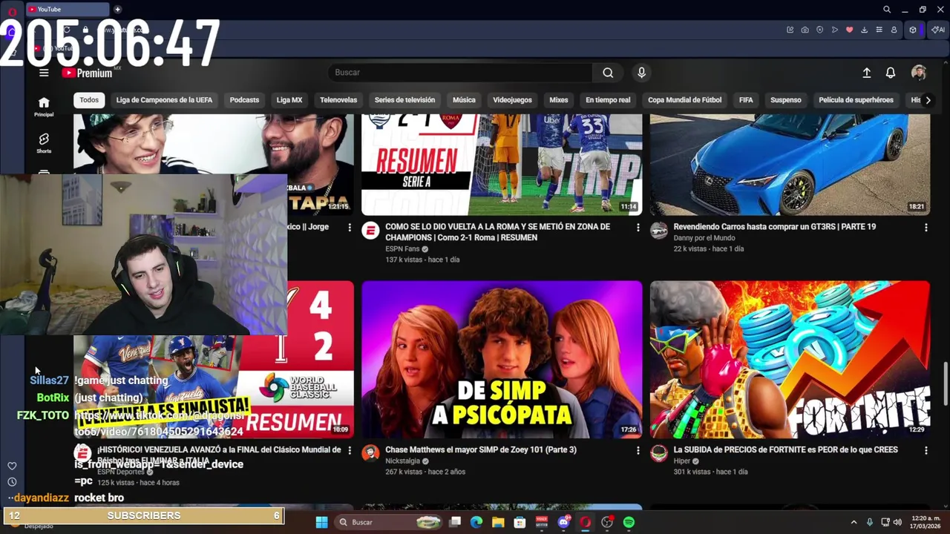Open the YouTube hamburger guide menu
Viewport: 950px width, 534px height.
click(x=44, y=73)
